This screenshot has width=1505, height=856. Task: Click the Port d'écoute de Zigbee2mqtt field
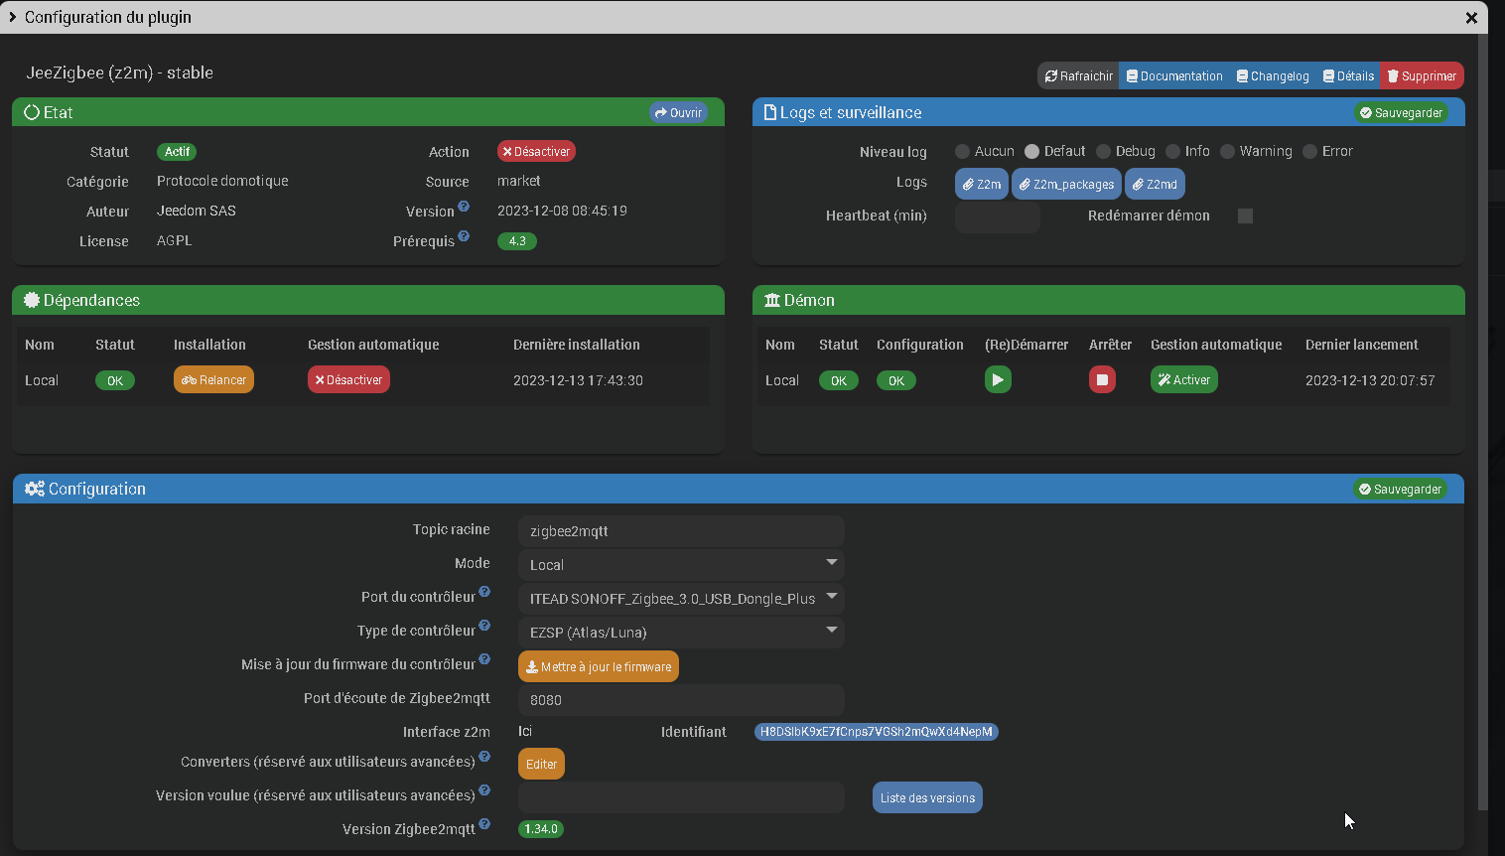(x=681, y=700)
